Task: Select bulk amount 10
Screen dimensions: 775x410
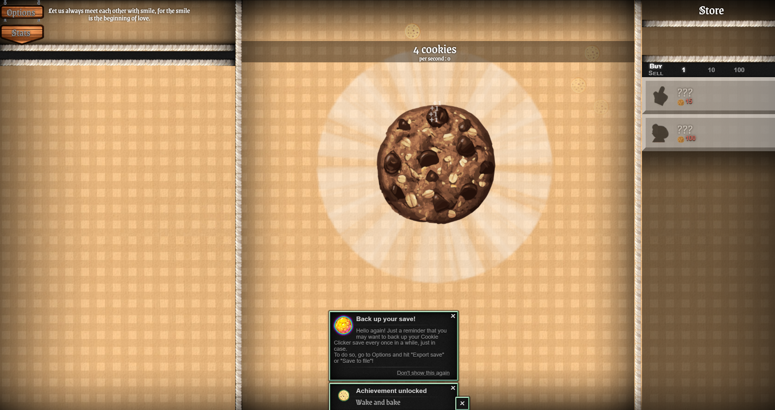Action: 711,70
